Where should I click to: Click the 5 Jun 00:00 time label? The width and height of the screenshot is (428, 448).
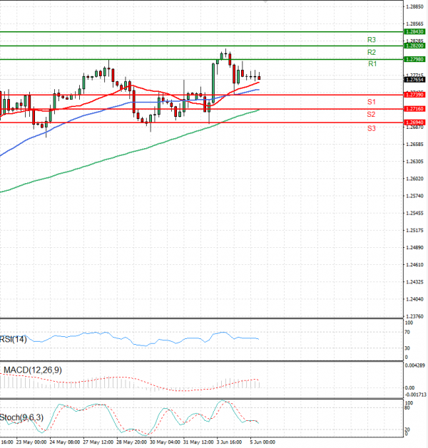pos(263,442)
